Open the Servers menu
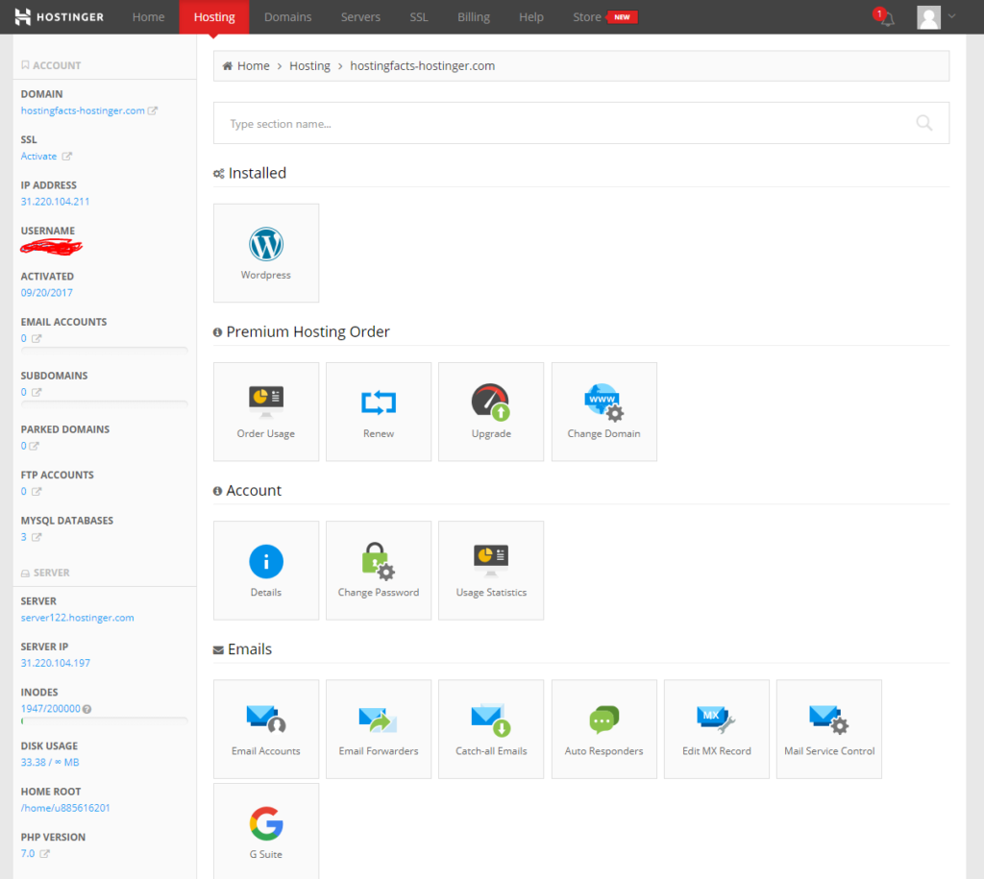 pos(360,17)
